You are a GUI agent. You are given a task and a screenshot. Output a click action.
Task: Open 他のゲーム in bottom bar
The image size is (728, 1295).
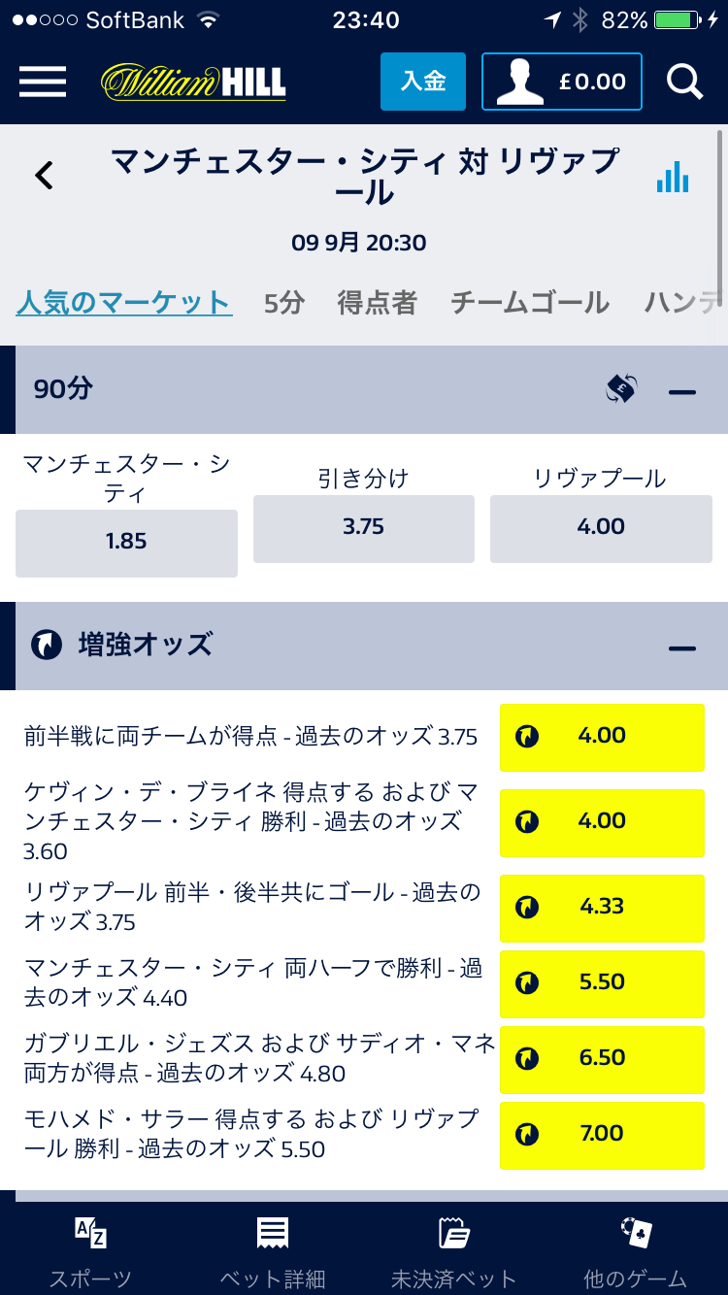(x=636, y=1251)
